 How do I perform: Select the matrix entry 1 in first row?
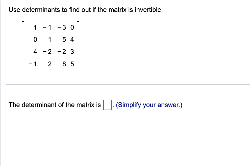(35, 28)
